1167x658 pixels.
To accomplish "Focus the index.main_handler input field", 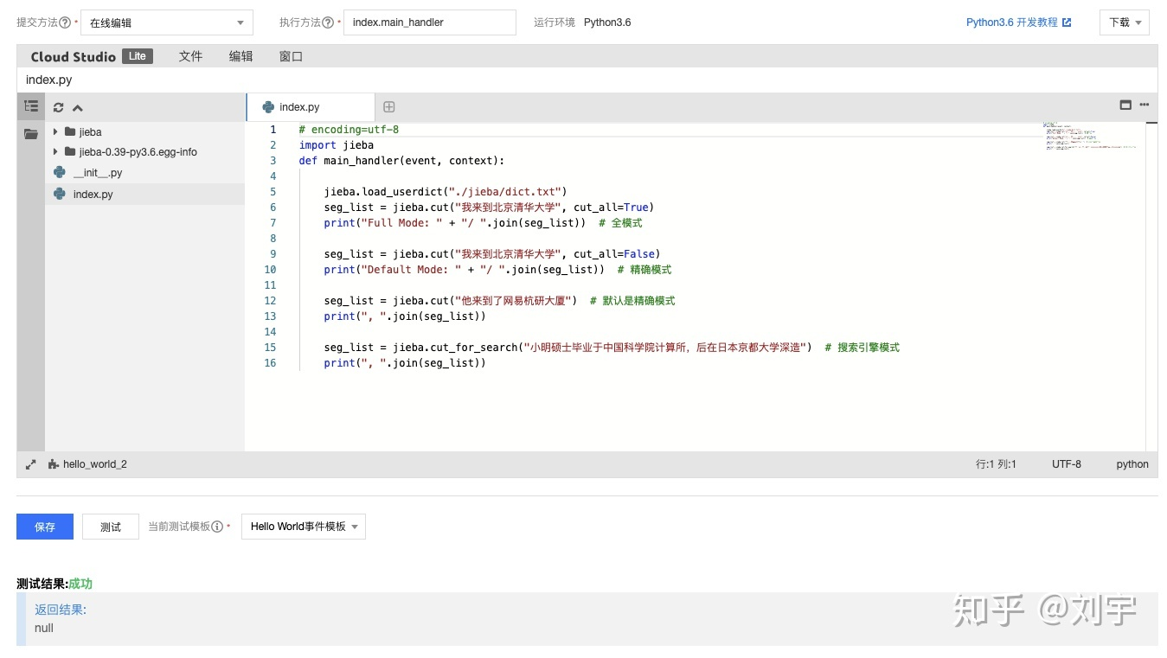I will tap(430, 22).
